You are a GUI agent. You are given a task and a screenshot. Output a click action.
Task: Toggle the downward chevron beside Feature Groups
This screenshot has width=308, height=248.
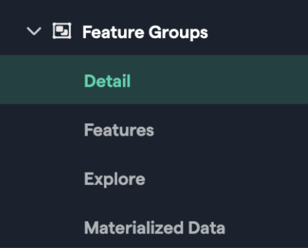coord(34,31)
